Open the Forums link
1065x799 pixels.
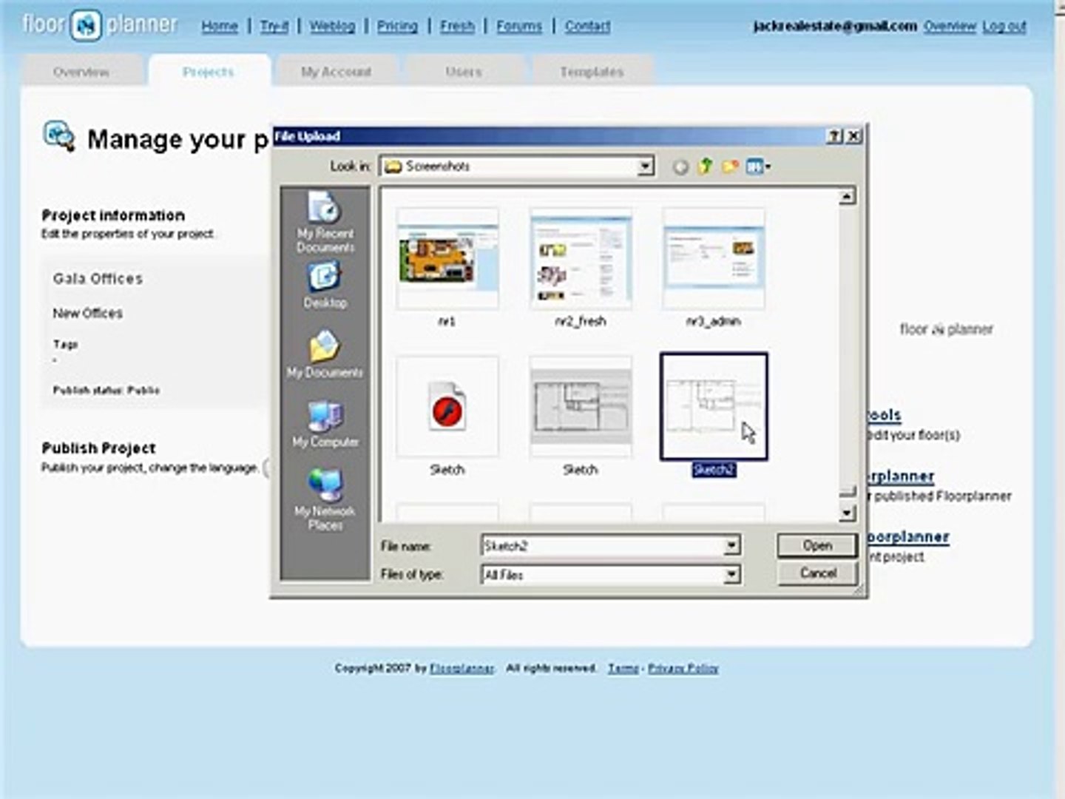click(519, 26)
